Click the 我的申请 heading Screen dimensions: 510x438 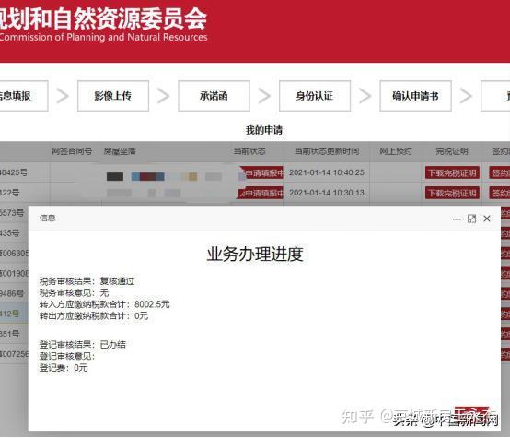[264, 130]
